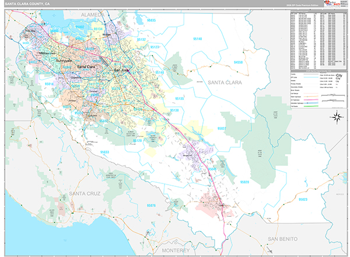Click the airplane airport symbol near San Benito
Viewport: 350px width, 257px height.
tap(269, 251)
